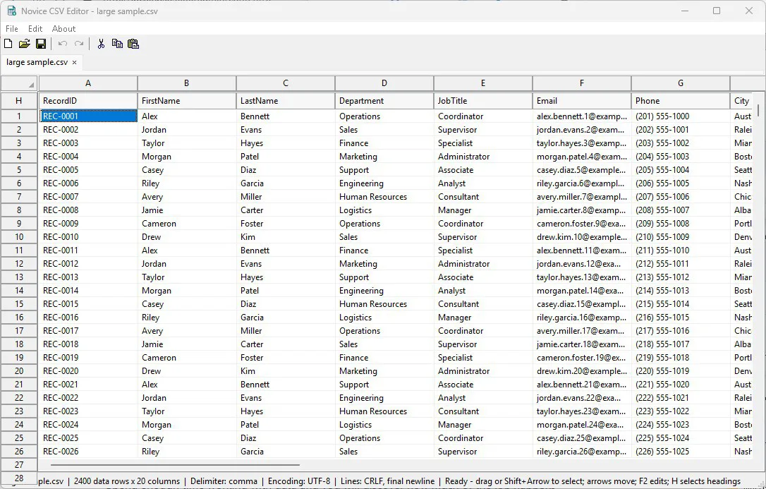Select row header 26
The width and height of the screenshot is (766, 489).
click(x=19, y=452)
